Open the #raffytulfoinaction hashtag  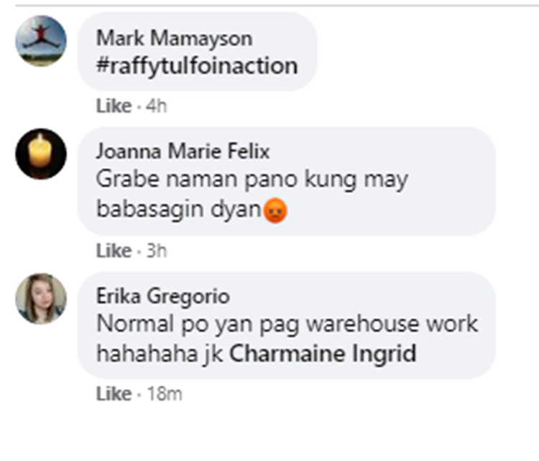[197, 65]
